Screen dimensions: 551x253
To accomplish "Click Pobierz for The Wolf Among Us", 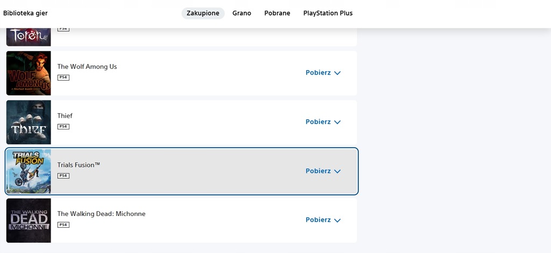I will [318, 73].
